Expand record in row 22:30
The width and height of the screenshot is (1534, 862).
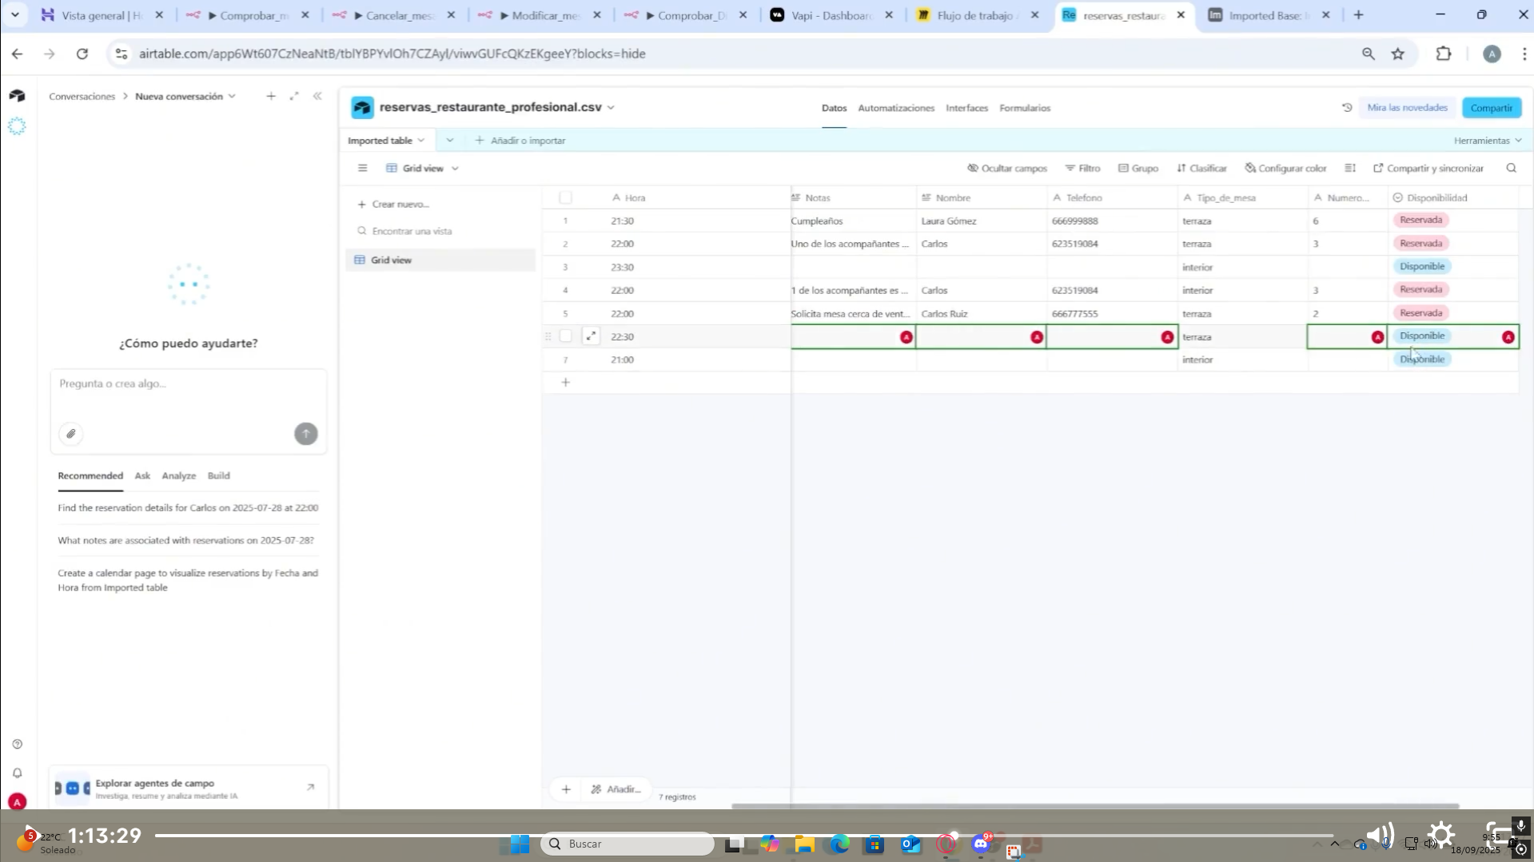(591, 336)
